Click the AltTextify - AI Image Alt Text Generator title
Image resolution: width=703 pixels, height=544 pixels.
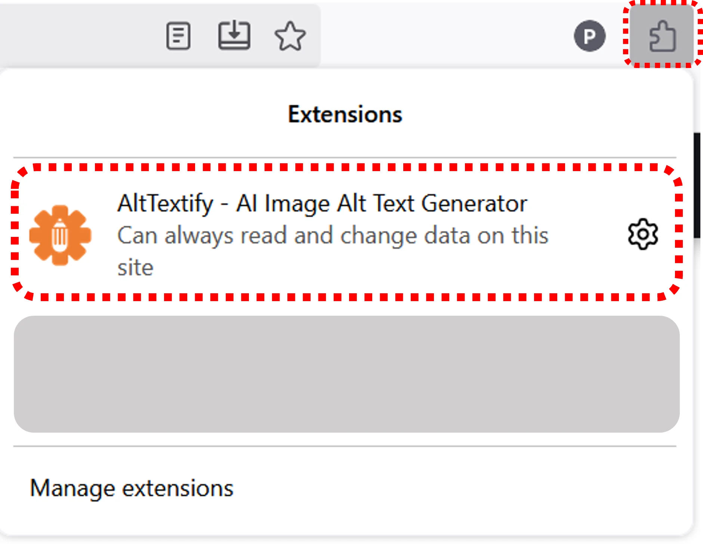coord(321,203)
